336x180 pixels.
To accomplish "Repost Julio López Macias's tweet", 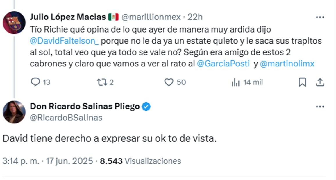I will coord(102,82).
